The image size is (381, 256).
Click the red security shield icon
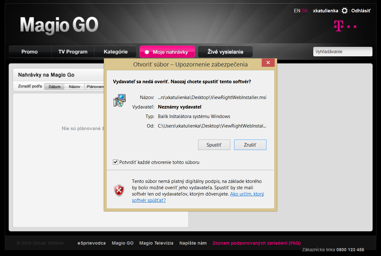pyautogui.click(x=119, y=190)
